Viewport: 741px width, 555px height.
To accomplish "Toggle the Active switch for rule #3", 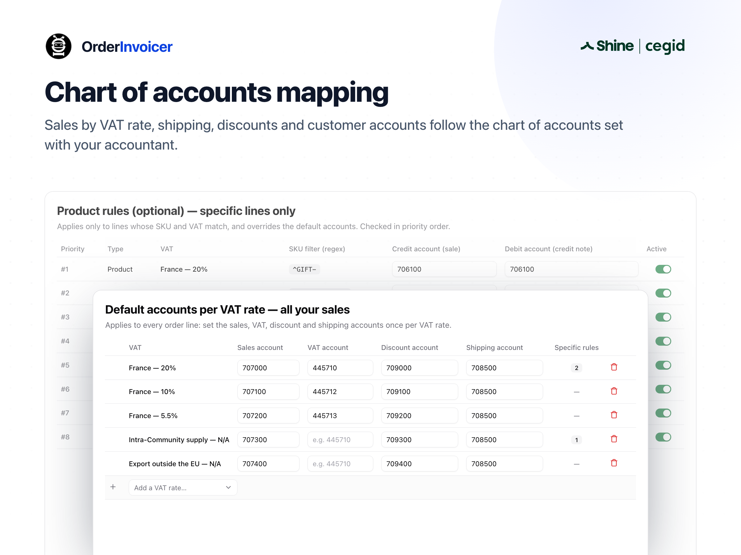I will [663, 317].
